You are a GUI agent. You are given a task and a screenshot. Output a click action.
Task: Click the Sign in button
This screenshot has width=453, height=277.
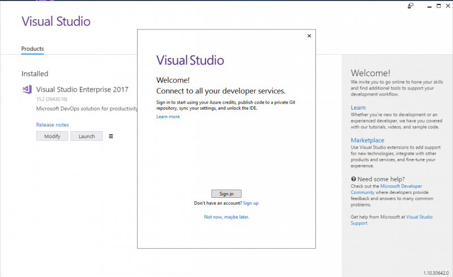226,193
